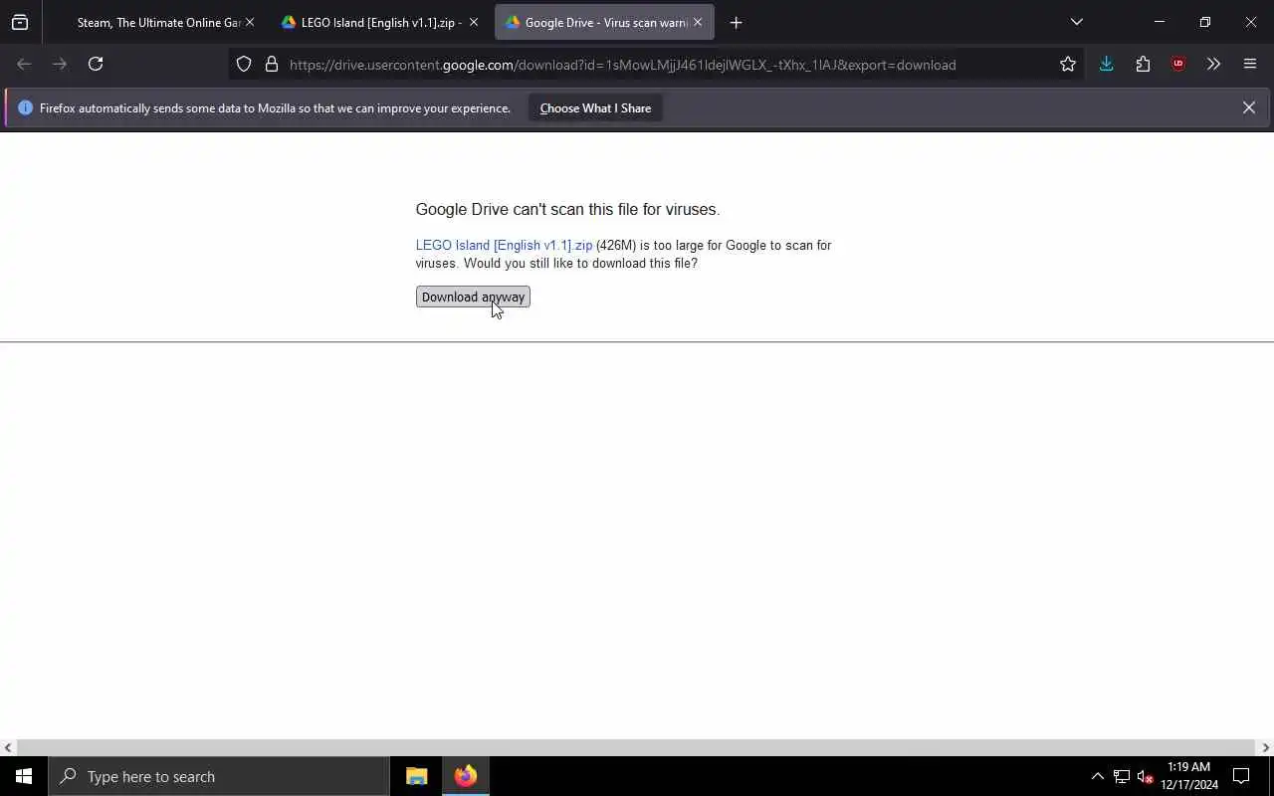Click muted volume tray icon

click(1145, 776)
